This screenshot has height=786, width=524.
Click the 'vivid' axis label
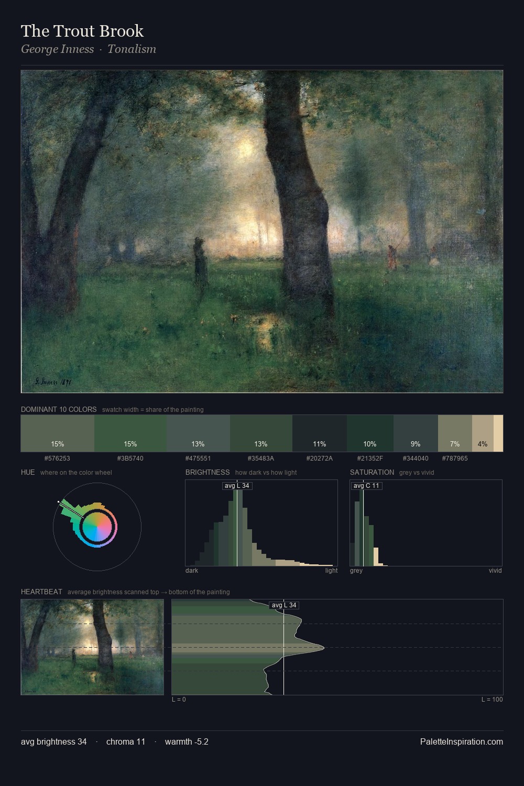495,571
